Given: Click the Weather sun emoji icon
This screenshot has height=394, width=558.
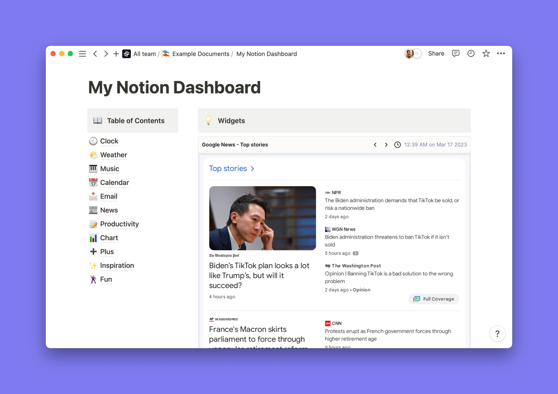Looking at the screenshot, I should coord(93,155).
